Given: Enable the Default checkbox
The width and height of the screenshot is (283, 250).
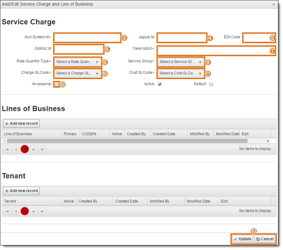Looking at the screenshot, I should tap(211, 84).
